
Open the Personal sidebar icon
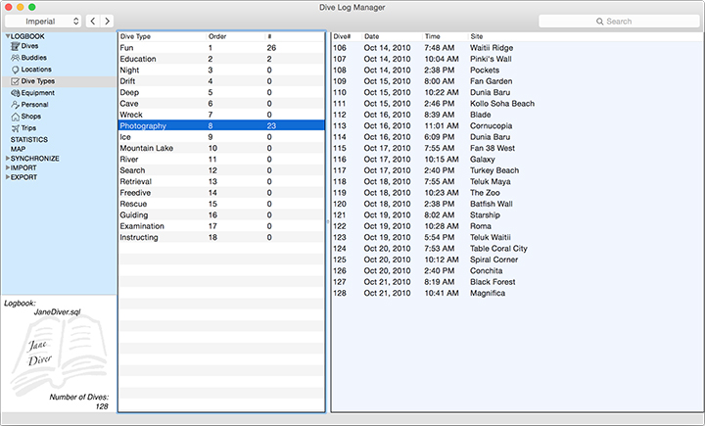point(15,105)
